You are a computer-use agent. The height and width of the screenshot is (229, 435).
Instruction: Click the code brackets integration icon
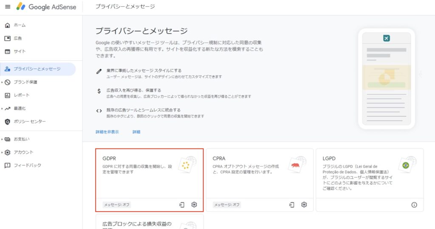[x=99, y=111]
